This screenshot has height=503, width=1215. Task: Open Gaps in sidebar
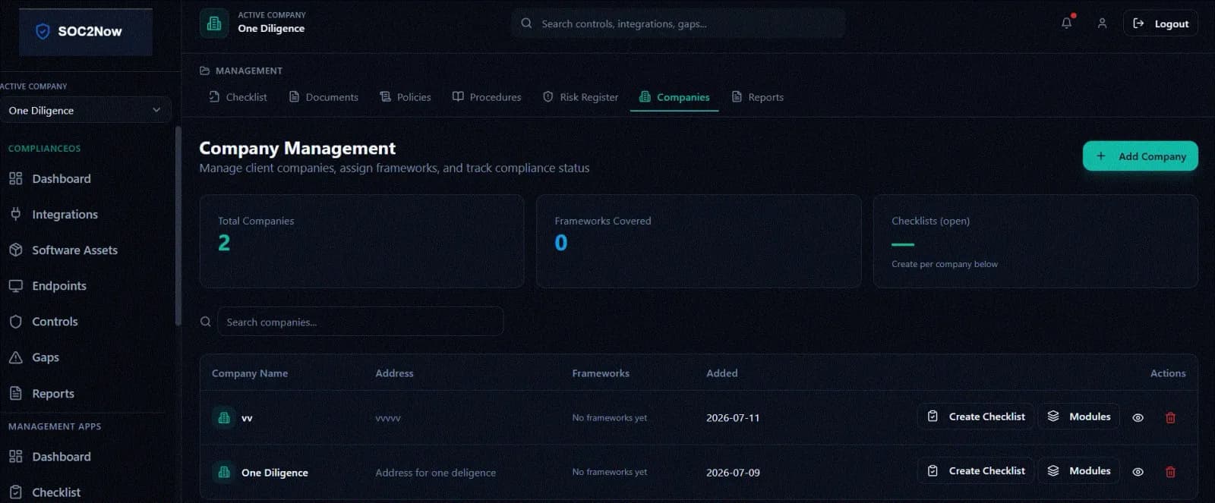[x=46, y=357]
